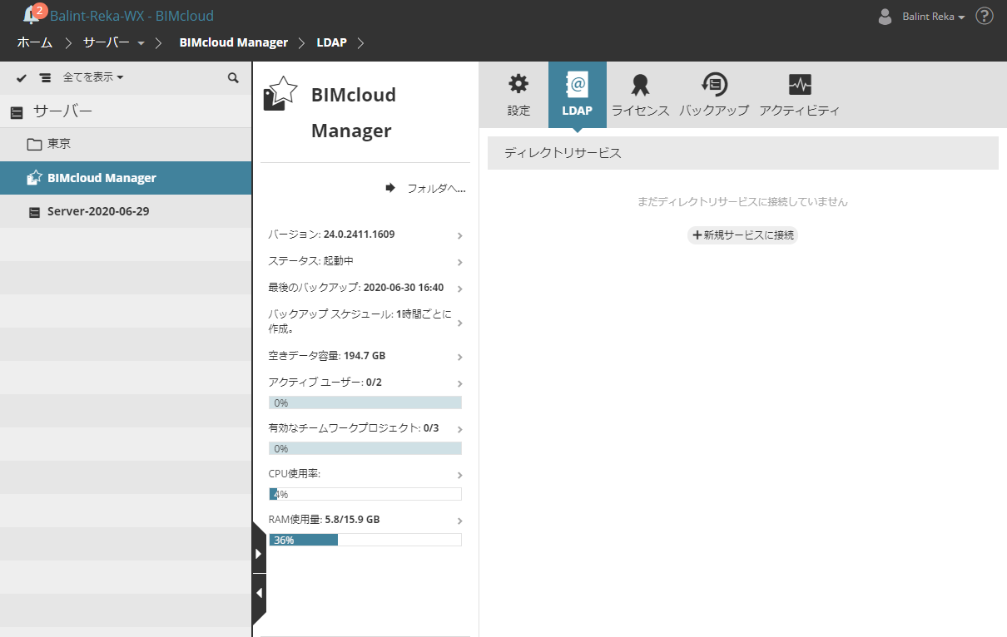
Task: Expand the ステータス row chevron
Action: [x=460, y=263]
